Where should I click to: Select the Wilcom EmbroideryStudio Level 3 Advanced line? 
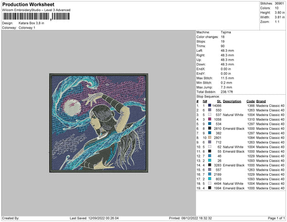(36, 10)
